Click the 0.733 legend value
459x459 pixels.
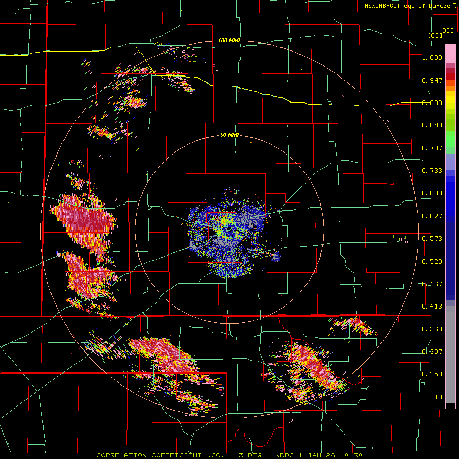click(x=432, y=171)
